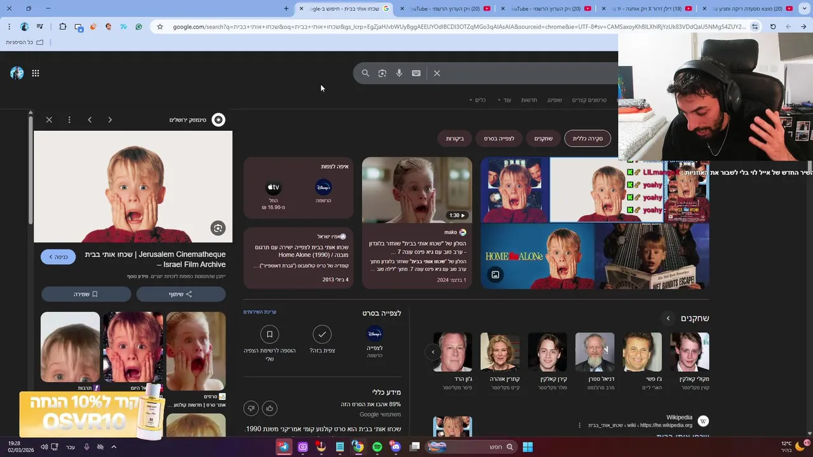Screen dimensions: 813x457
Task: Select the סקירה כללית chip
Action: point(588,138)
